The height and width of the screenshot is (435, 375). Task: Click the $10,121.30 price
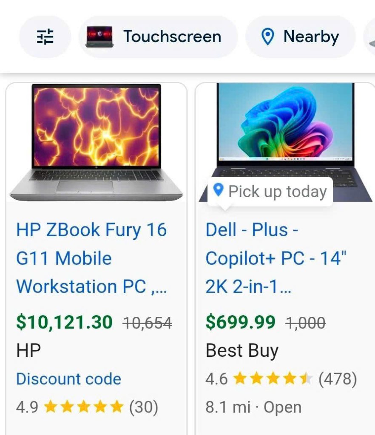pyautogui.click(x=64, y=322)
